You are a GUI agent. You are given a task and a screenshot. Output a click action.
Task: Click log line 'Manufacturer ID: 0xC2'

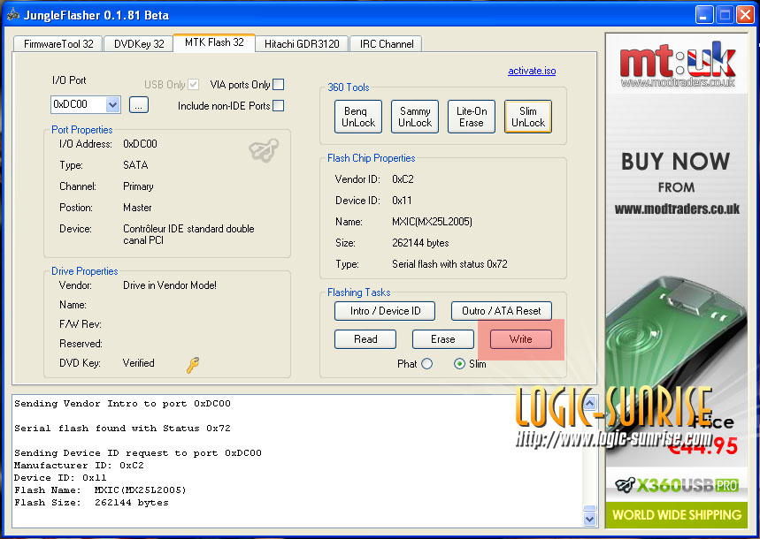(79, 466)
